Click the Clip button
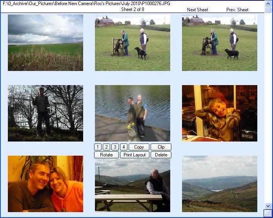 coord(161,147)
